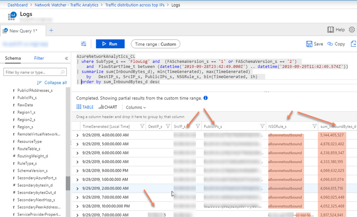
Task: Click the info icon after the Completed message
Action: [205, 98]
